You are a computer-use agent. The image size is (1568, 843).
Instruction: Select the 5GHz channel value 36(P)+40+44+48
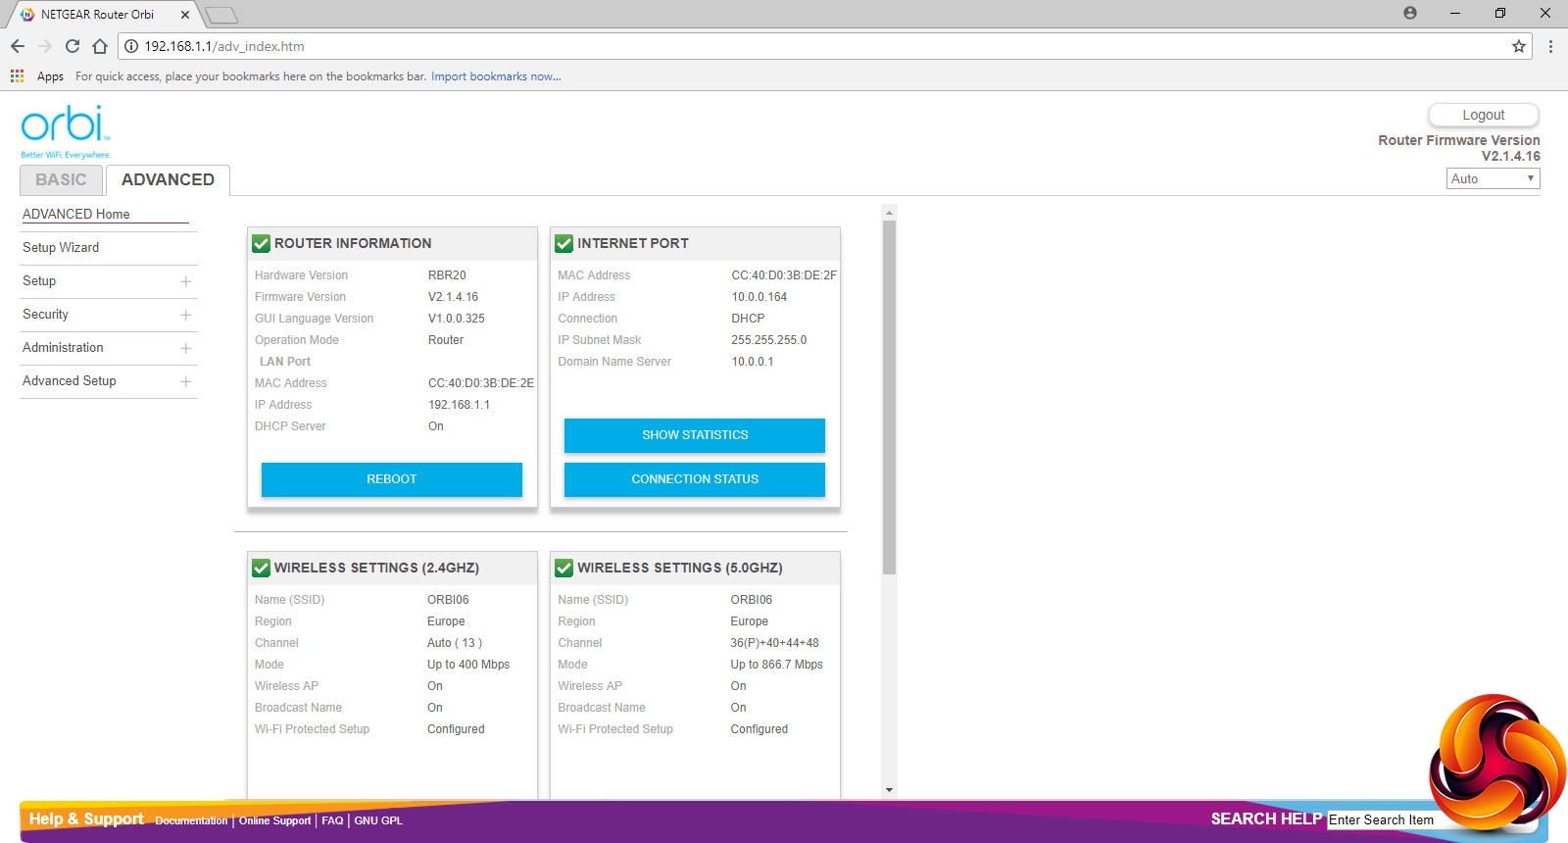pyautogui.click(x=774, y=643)
